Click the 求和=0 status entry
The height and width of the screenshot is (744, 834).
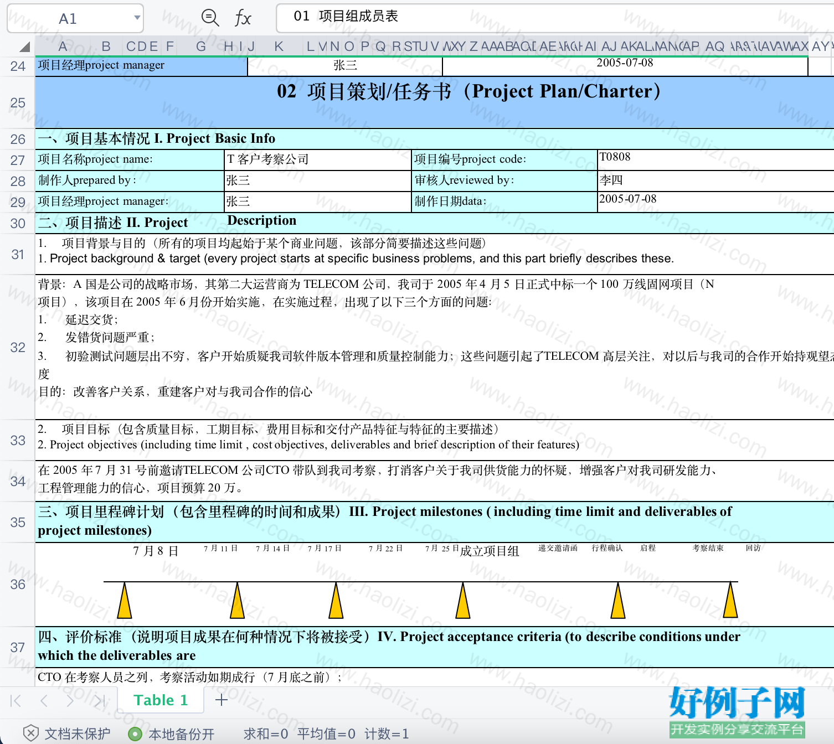[266, 734]
